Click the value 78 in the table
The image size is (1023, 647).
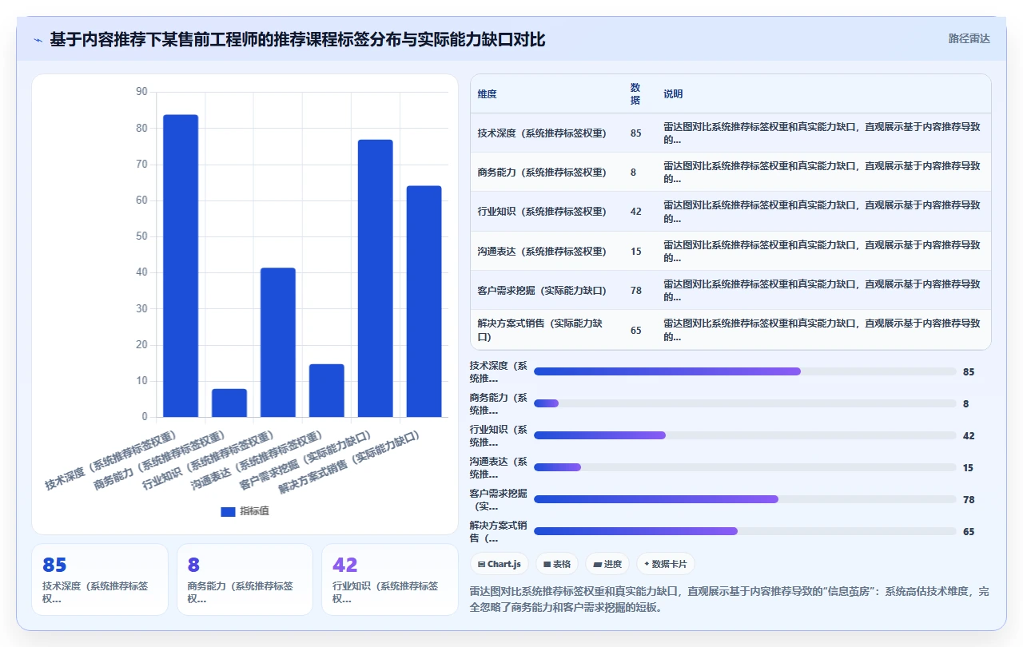(635, 291)
